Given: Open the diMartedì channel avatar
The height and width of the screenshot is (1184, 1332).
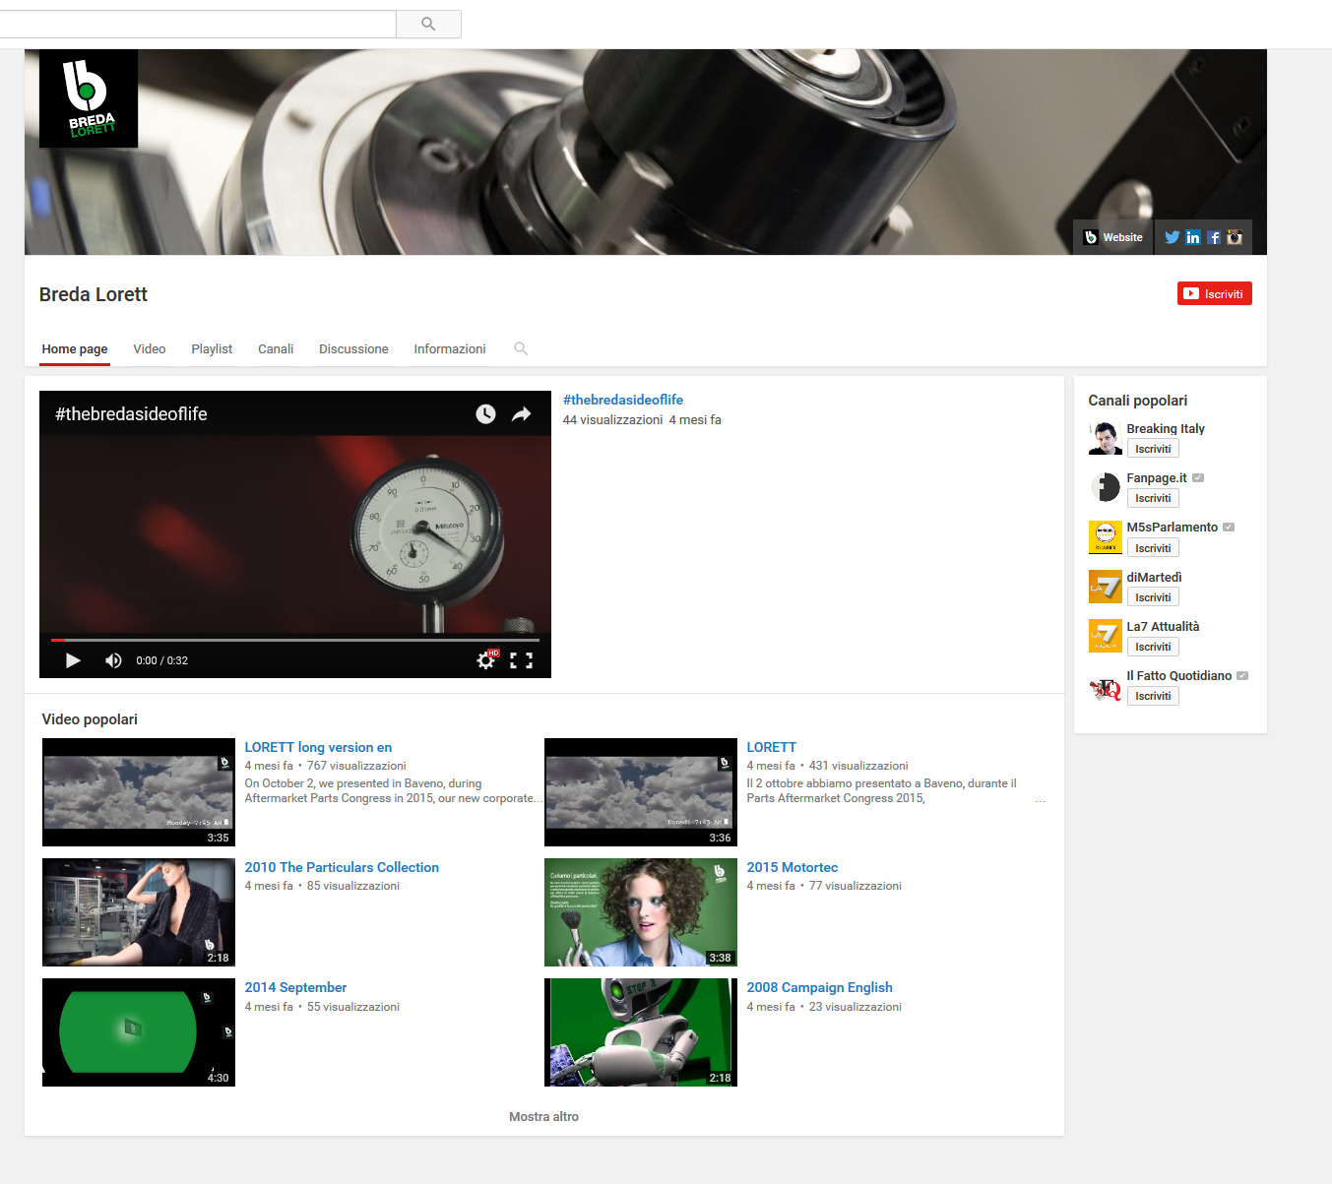Looking at the screenshot, I should pyautogui.click(x=1105, y=587).
